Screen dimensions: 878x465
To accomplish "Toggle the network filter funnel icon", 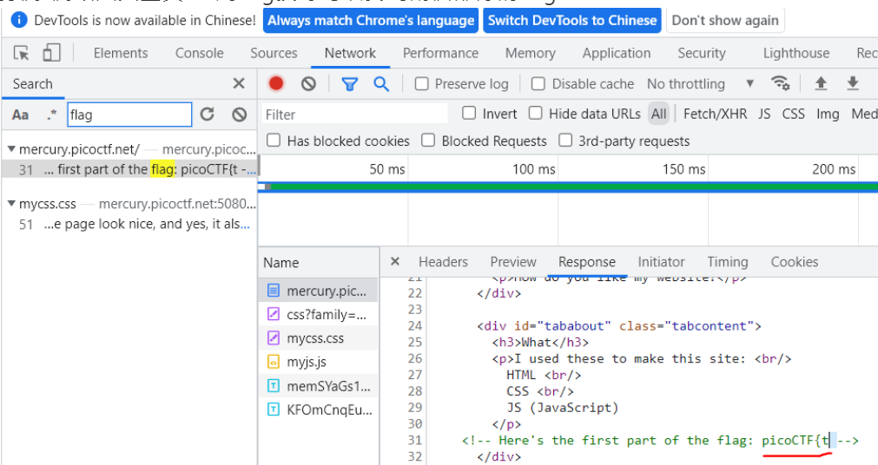I will click(x=350, y=84).
